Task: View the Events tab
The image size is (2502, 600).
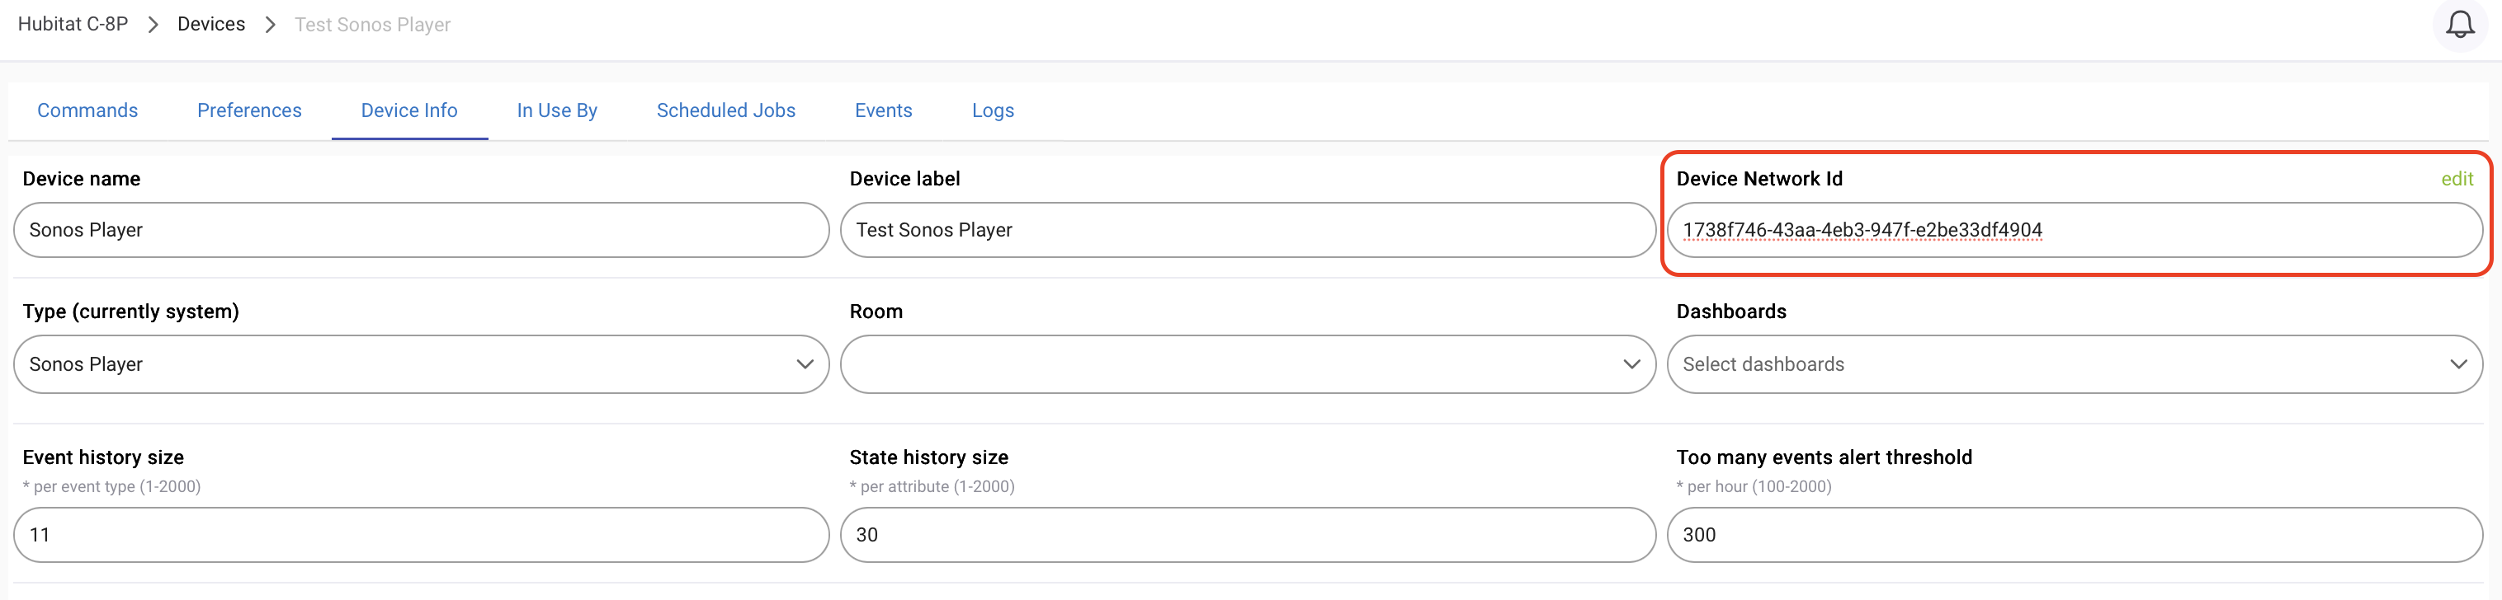Action: pyautogui.click(x=883, y=110)
